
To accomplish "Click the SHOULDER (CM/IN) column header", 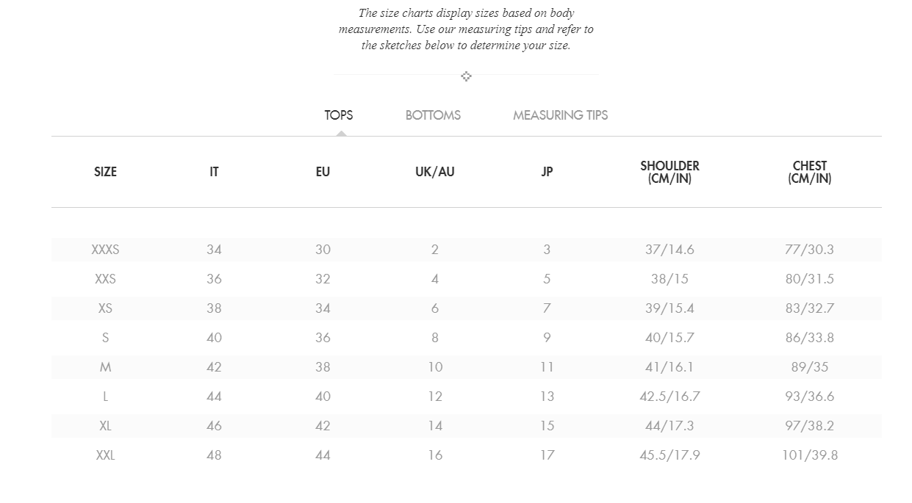I will (x=669, y=172).
